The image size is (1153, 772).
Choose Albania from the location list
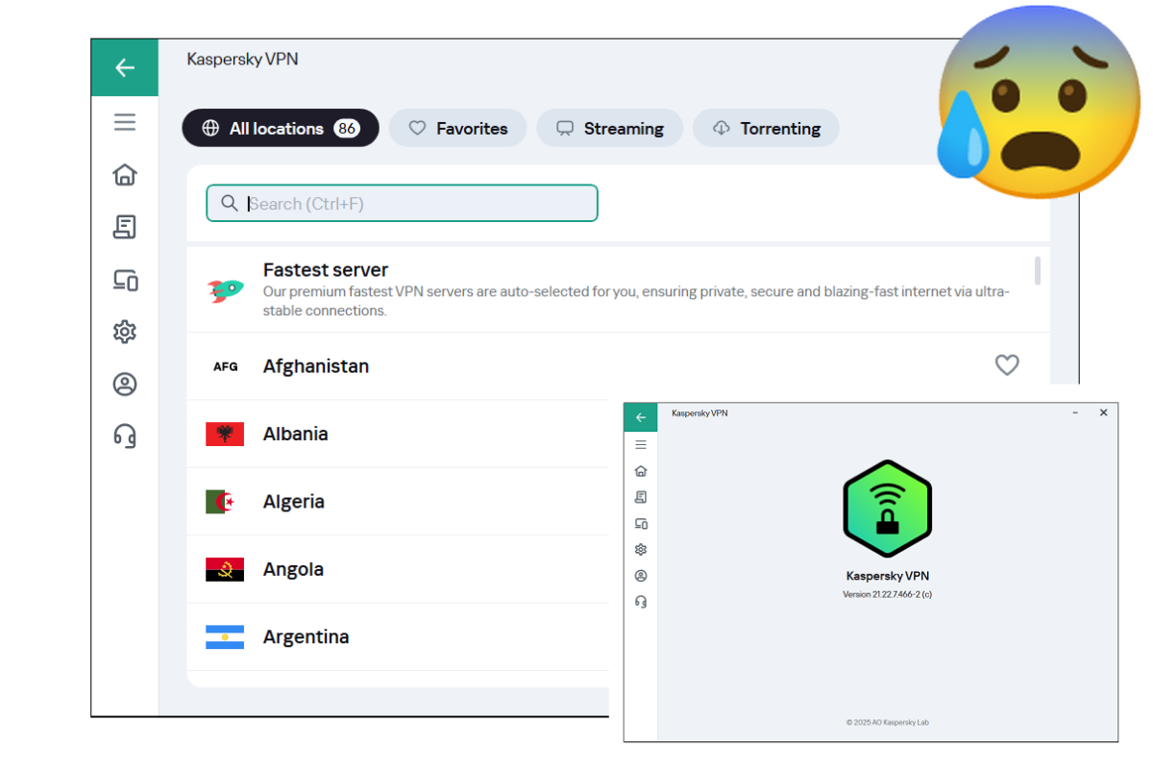click(398, 434)
